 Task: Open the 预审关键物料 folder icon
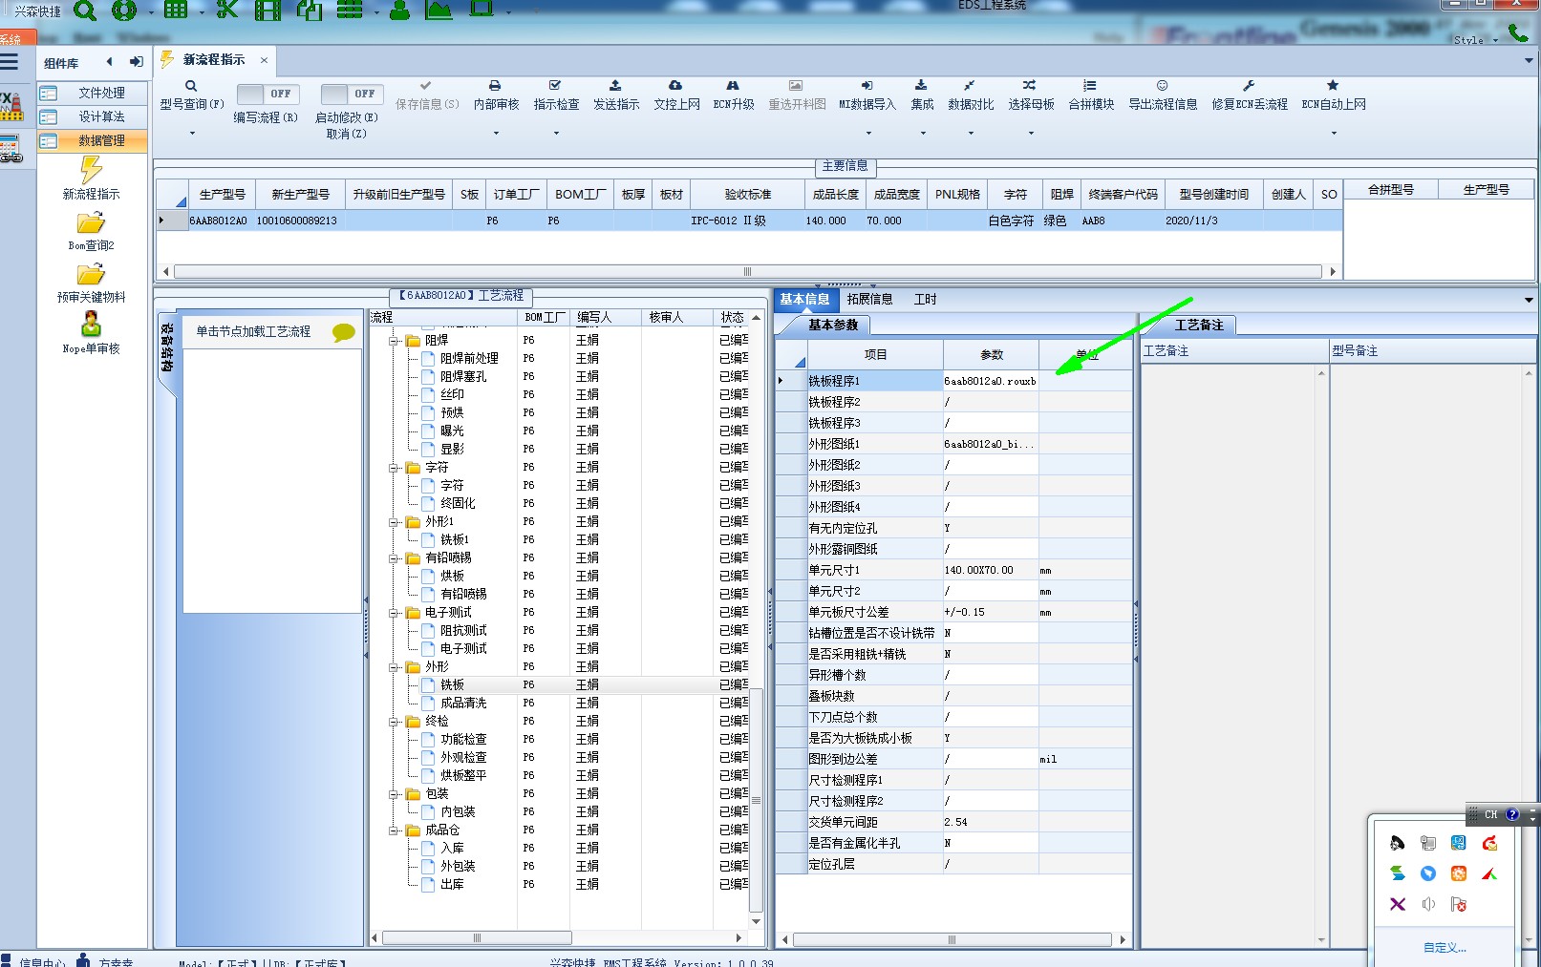[91, 275]
